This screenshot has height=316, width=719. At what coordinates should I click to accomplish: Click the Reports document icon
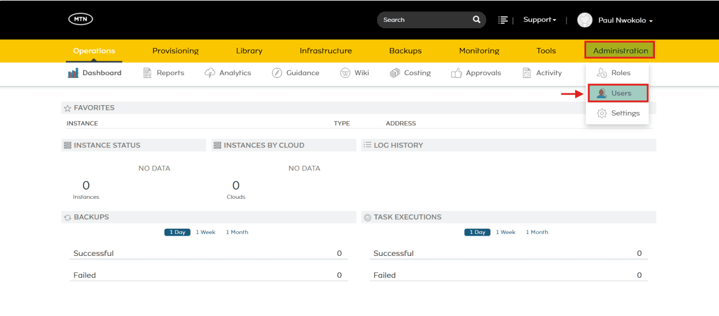click(147, 73)
